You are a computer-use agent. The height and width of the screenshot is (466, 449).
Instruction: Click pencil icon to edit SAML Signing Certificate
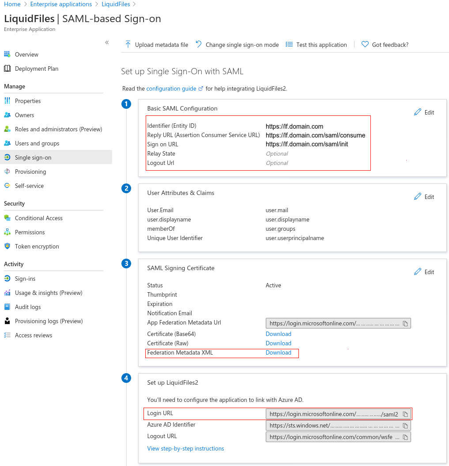click(418, 272)
